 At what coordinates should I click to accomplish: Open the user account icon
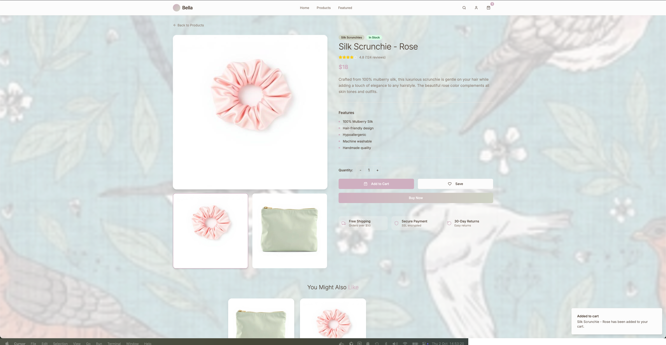[476, 8]
